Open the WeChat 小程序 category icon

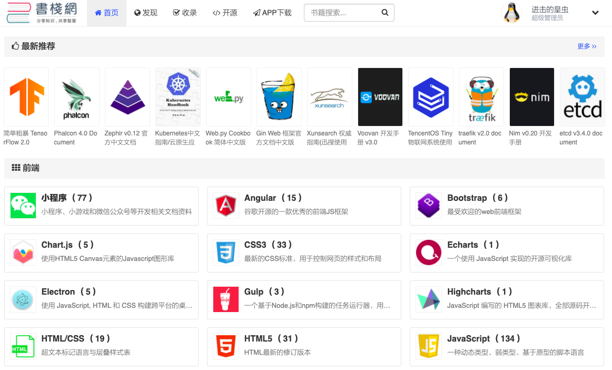(23, 206)
